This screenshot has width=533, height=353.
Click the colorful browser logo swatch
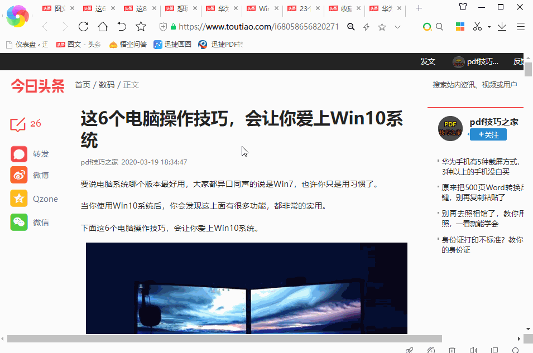pyautogui.click(x=18, y=17)
